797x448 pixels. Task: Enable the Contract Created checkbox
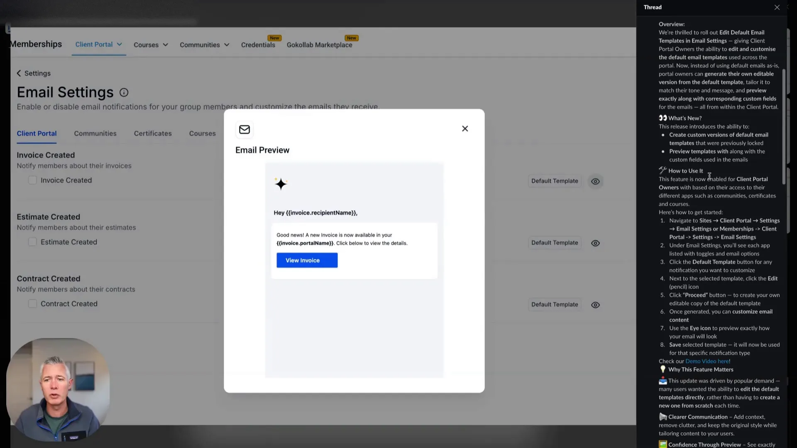32,304
